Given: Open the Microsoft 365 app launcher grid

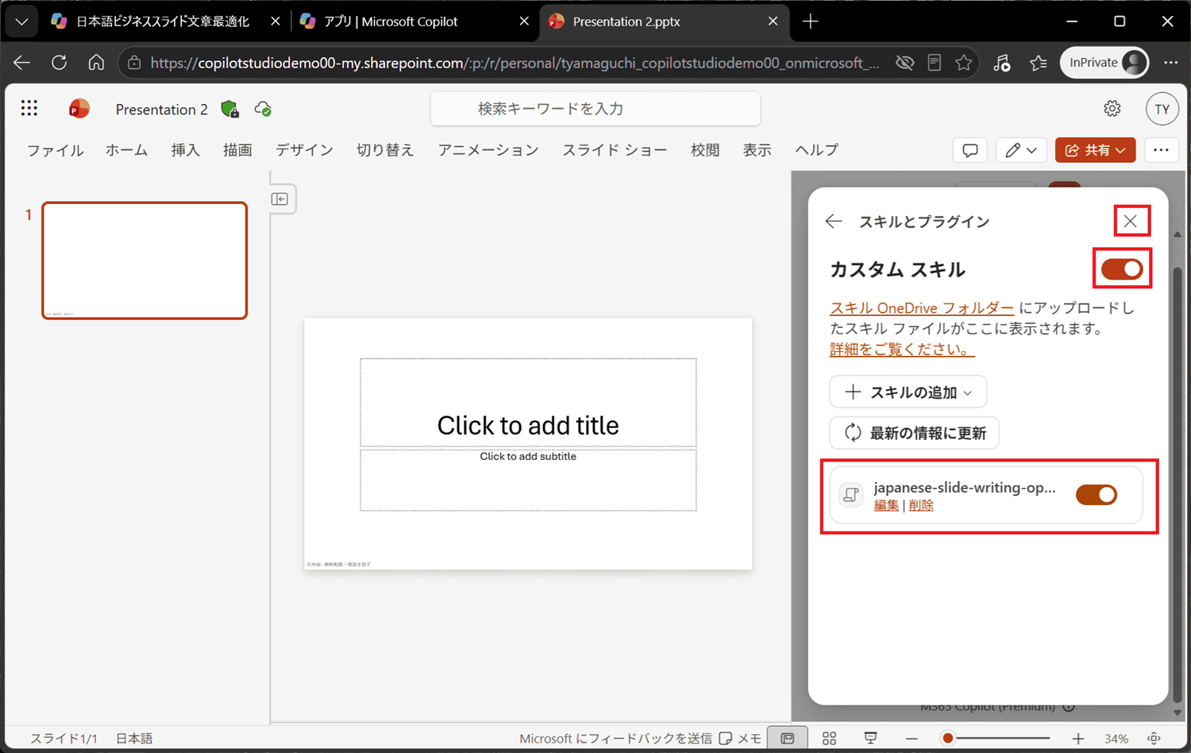Looking at the screenshot, I should (x=29, y=108).
